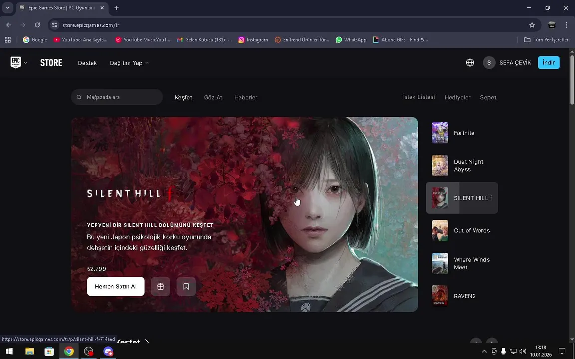The width and height of the screenshot is (575, 359).
Task: Open the microphone icon in system tray
Action: tap(504, 352)
